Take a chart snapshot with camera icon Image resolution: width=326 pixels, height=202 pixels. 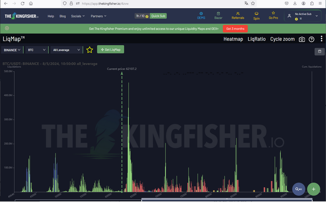(302, 39)
